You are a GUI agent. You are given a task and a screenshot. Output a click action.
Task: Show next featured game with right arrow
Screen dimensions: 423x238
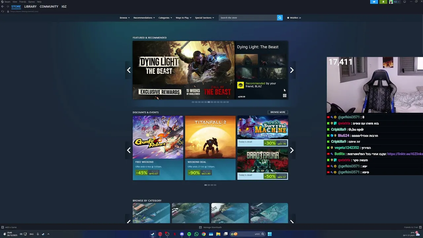coord(292,70)
